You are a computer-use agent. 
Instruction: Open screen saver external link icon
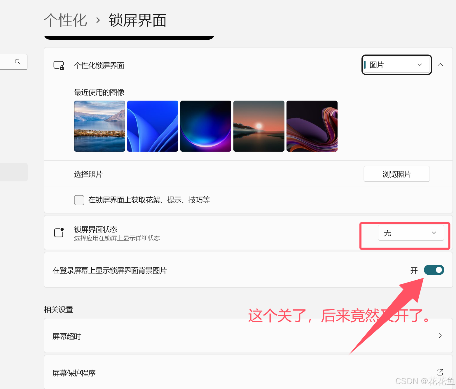pyautogui.click(x=440, y=372)
